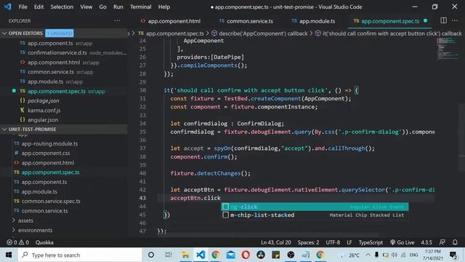Viewport: 465px width, 262px height.
Task: Click the VS Code logo icon
Action: [7, 7]
